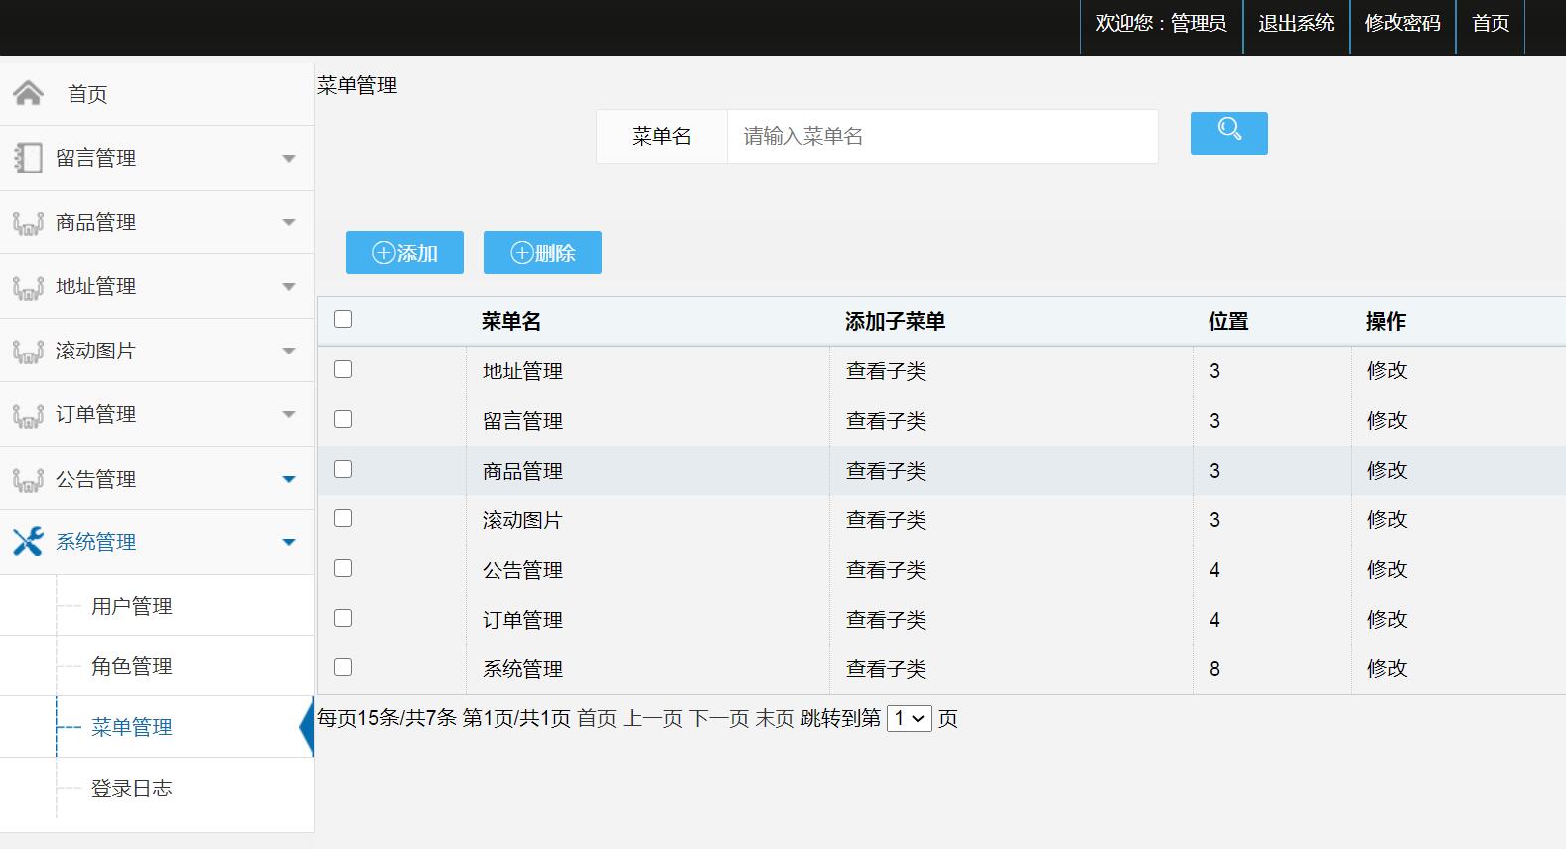
Task: Tick the checkbox for the 滚动图片 row
Action: click(343, 518)
